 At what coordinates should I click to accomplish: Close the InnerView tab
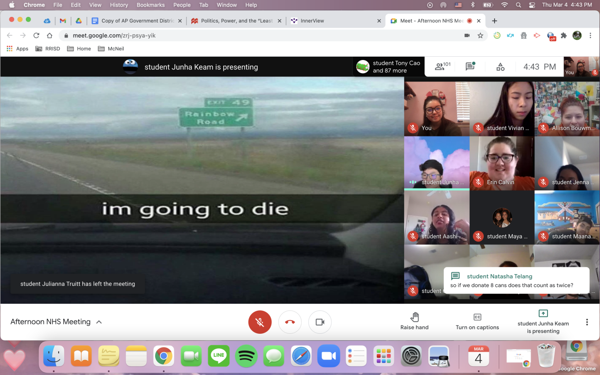[379, 21]
